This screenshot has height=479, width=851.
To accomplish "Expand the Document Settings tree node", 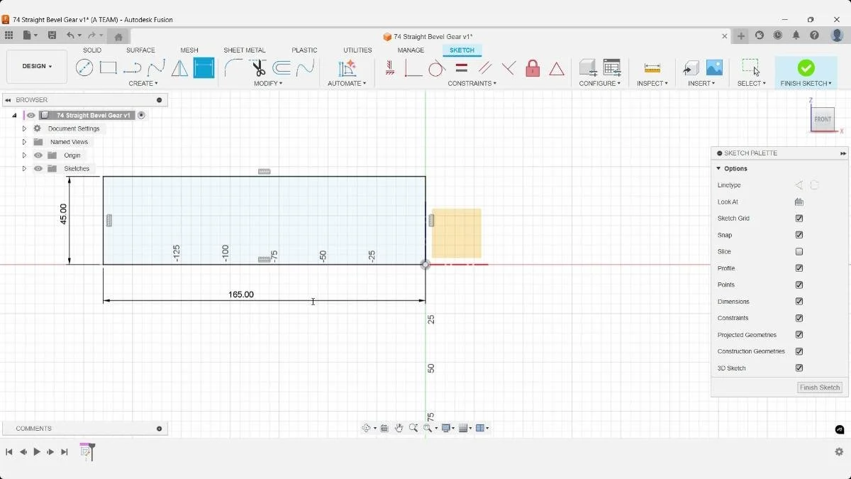I will point(24,128).
